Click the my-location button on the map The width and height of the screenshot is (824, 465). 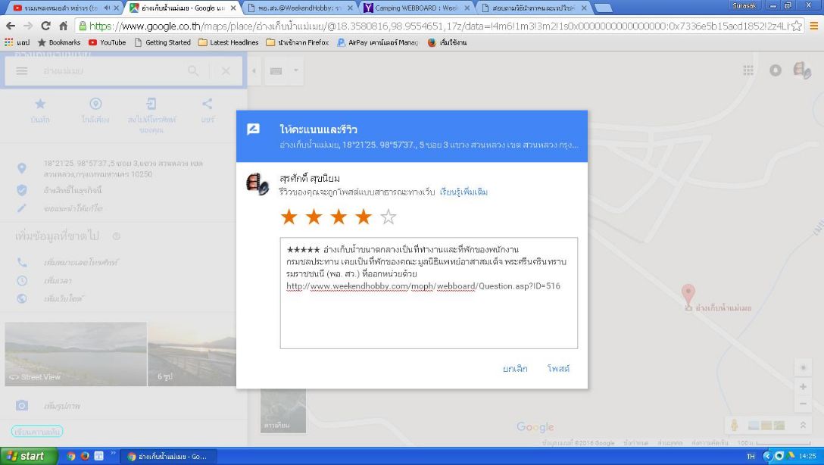coord(803,368)
